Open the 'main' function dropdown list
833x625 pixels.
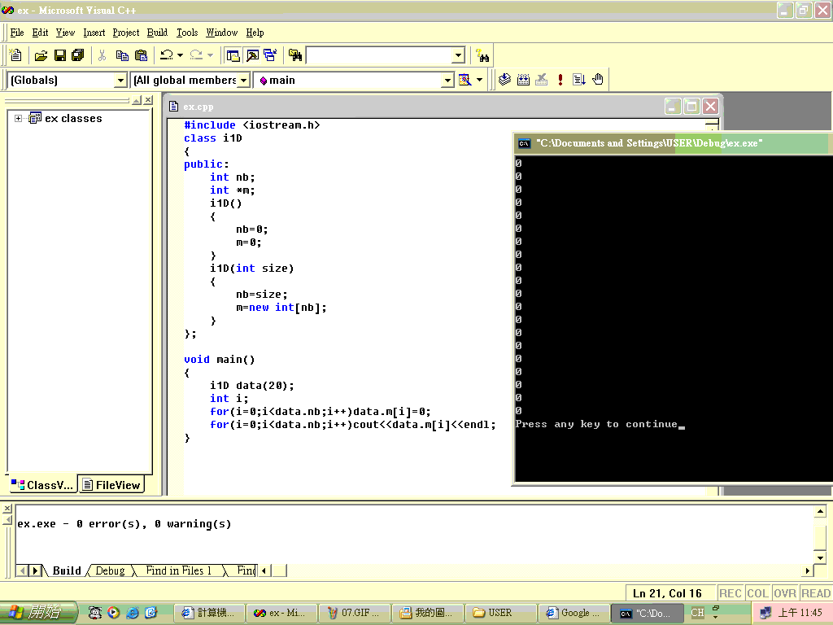click(447, 80)
